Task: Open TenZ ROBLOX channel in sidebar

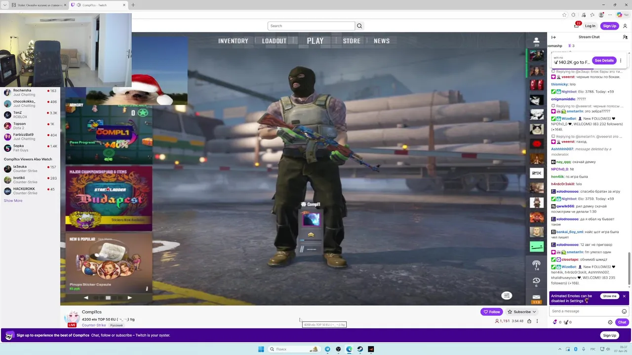Action: tap(30, 115)
